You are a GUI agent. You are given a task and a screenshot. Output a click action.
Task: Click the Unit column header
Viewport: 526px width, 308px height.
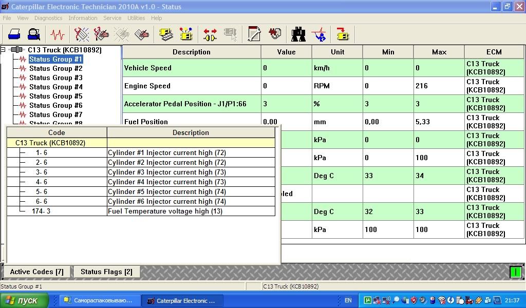pyautogui.click(x=337, y=52)
